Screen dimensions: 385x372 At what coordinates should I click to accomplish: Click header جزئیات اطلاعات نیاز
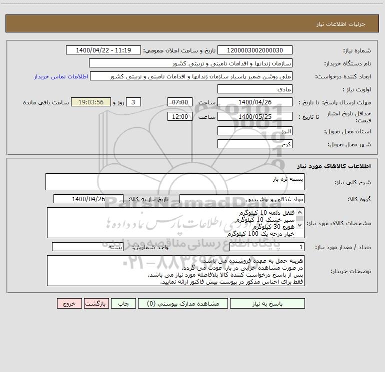pyautogui.click(x=341, y=24)
